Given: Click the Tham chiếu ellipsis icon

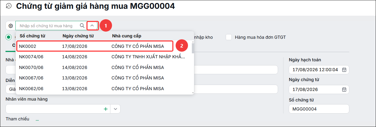Looking at the screenshot, I should pos(37,119).
